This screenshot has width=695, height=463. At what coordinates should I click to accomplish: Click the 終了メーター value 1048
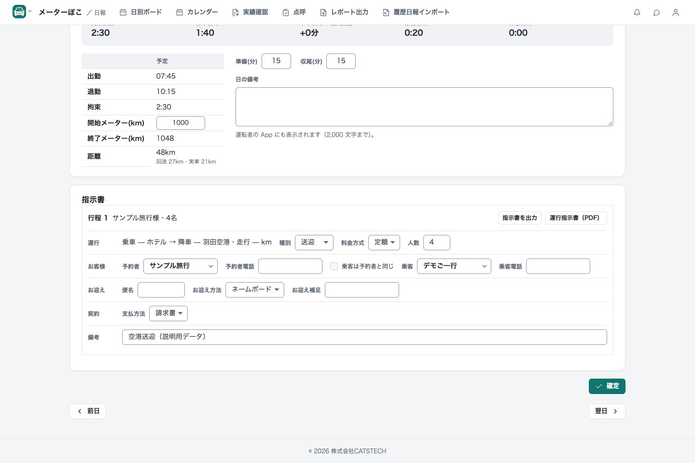[165, 138]
